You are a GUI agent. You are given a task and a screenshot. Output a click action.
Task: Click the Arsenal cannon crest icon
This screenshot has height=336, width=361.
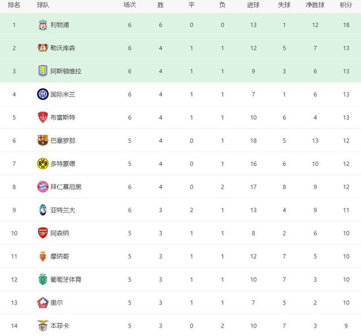(x=43, y=233)
